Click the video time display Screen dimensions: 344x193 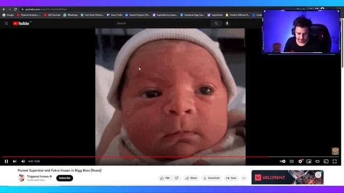(34, 161)
